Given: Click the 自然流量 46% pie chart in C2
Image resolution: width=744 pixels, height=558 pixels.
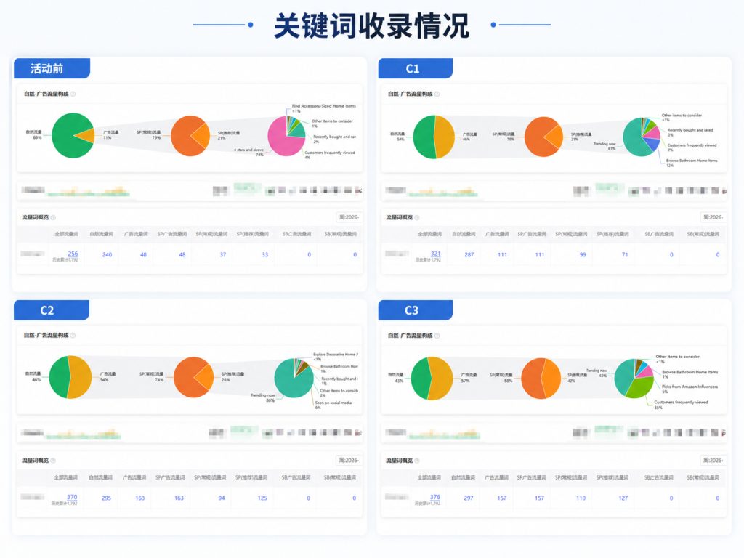Looking at the screenshot, I should 70,377.
